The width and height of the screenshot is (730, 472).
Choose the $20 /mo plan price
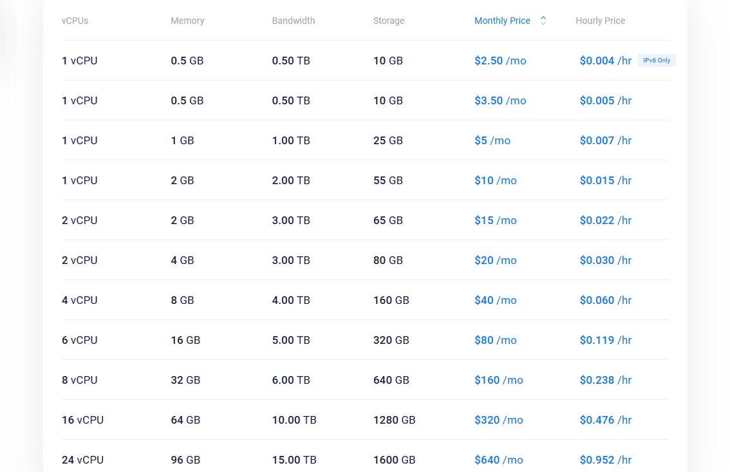pyautogui.click(x=495, y=260)
